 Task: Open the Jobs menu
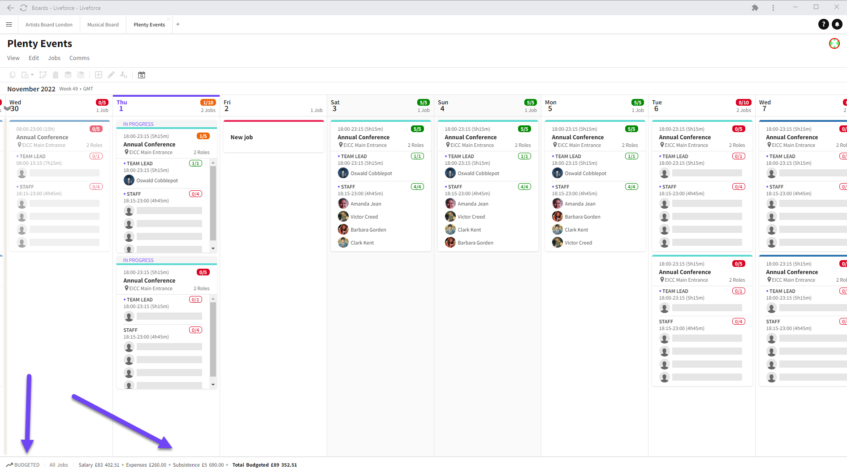[x=54, y=58]
